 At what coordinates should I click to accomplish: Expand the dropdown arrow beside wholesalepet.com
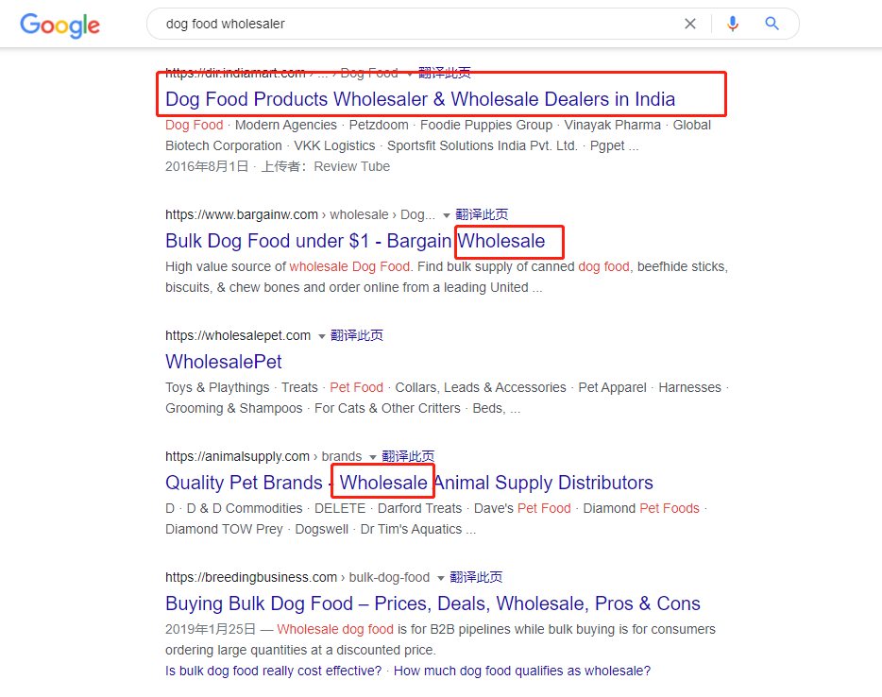coord(321,336)
